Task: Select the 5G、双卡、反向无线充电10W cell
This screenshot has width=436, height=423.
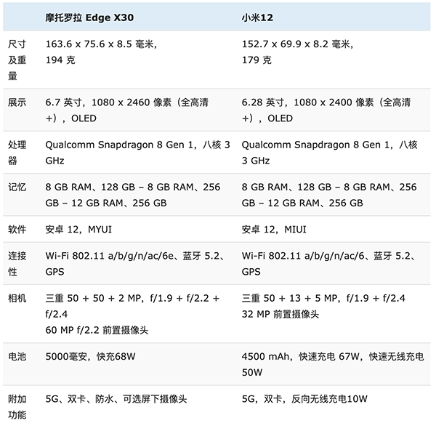Action: click(304, 398)
